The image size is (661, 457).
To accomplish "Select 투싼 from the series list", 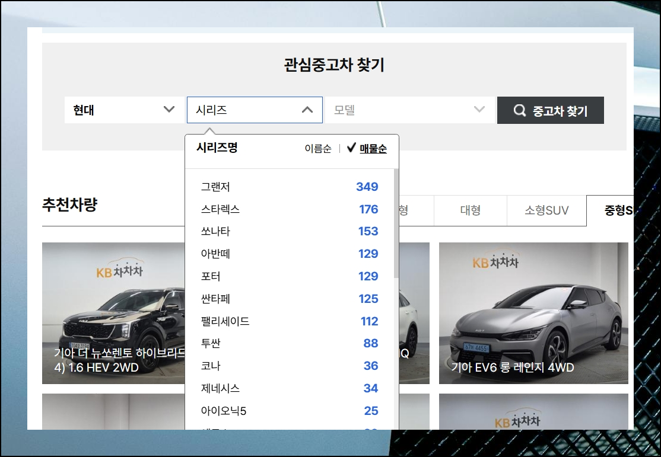I will [289, 343].
